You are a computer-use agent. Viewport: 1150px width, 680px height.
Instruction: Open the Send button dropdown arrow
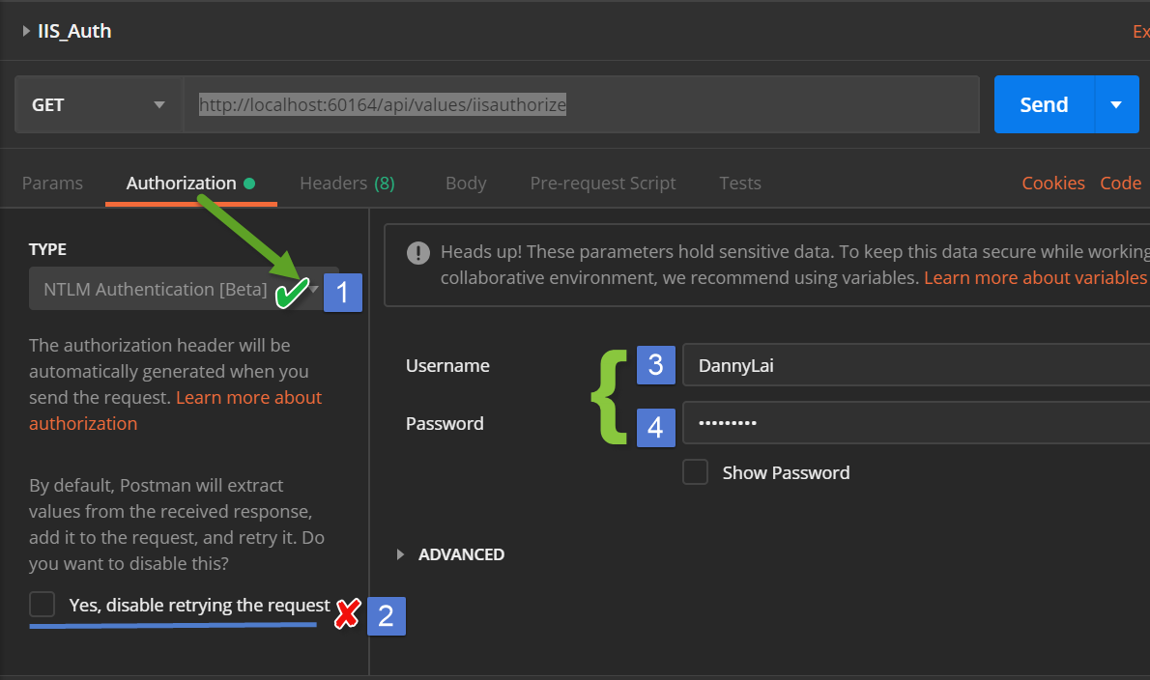[1116, 104]
